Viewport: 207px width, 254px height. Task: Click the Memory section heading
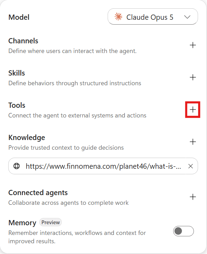[22, 223]
